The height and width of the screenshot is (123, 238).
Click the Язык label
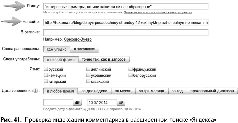coord(35,69)
